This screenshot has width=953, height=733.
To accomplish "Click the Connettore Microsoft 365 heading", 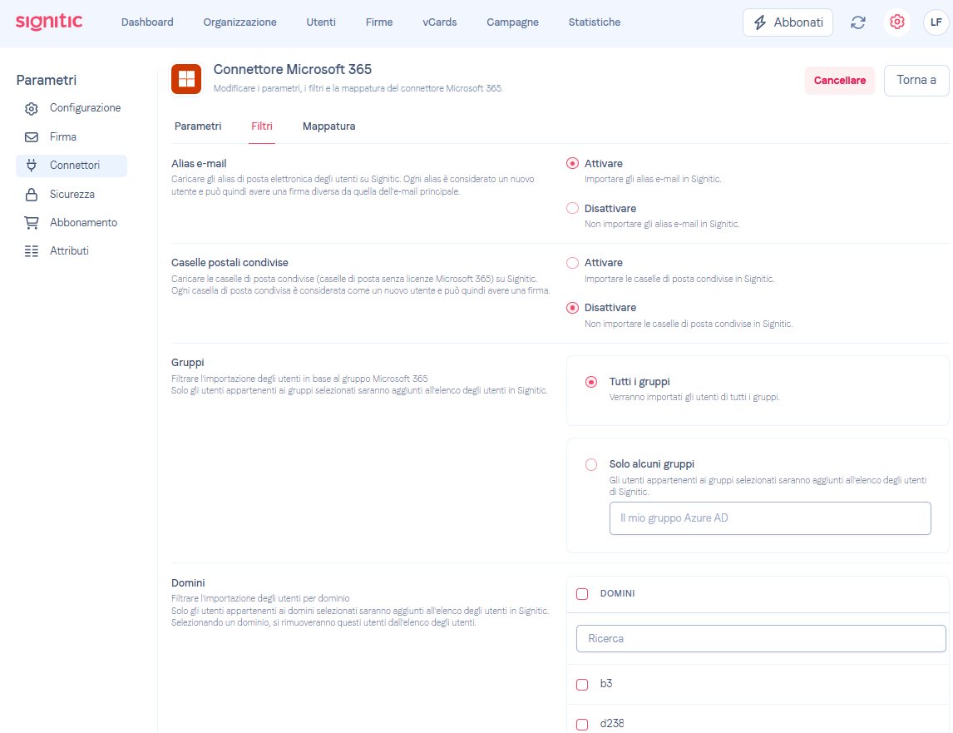I will pyautogui.click(x=293, y=69).
